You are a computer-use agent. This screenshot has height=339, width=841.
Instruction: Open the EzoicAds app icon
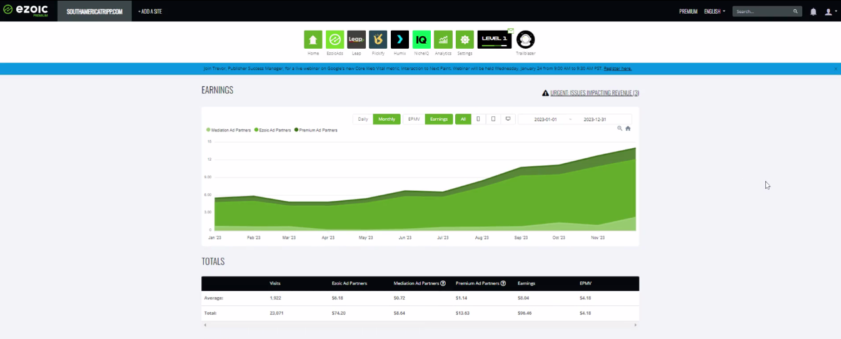[335, 39]
